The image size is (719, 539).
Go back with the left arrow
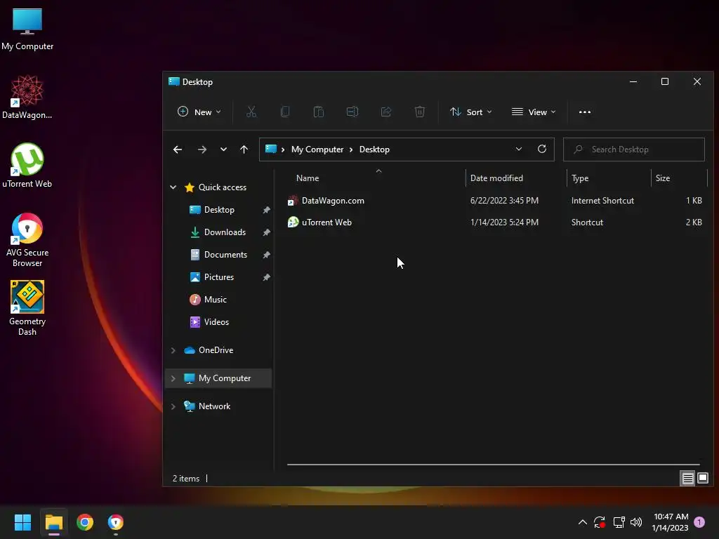[178, 149]
